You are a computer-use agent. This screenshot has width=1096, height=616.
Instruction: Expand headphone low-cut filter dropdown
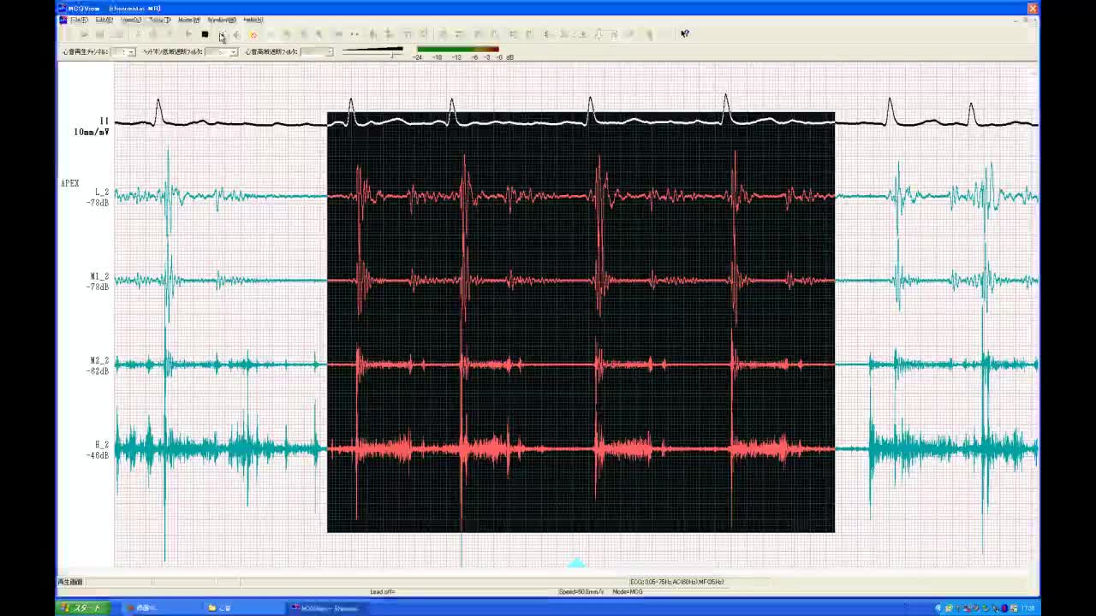tap(233, 52)
